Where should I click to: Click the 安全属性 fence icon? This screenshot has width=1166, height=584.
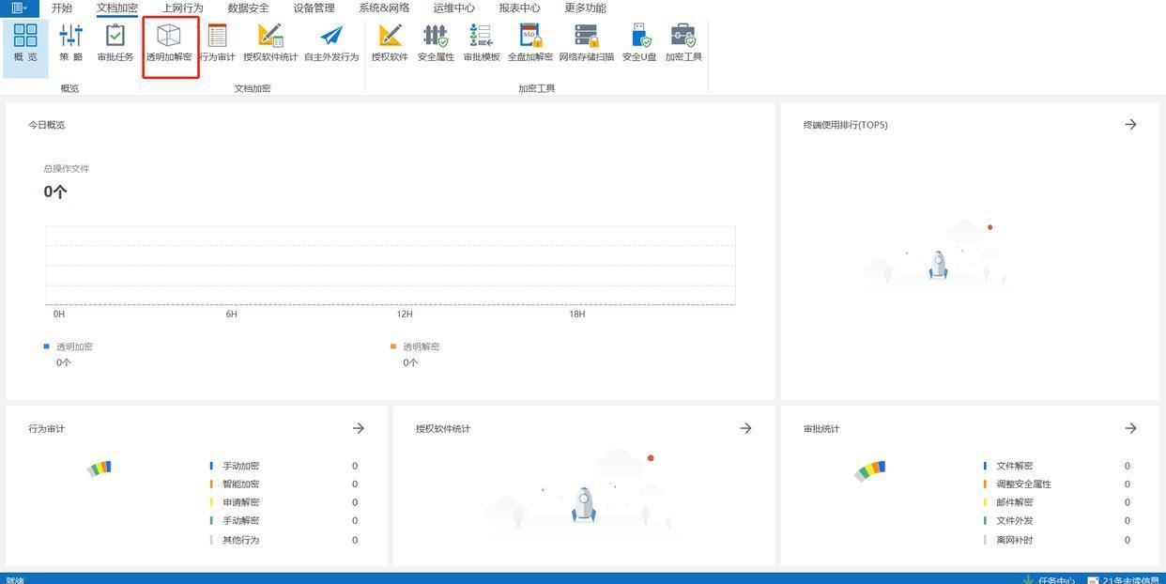point(436,42)
